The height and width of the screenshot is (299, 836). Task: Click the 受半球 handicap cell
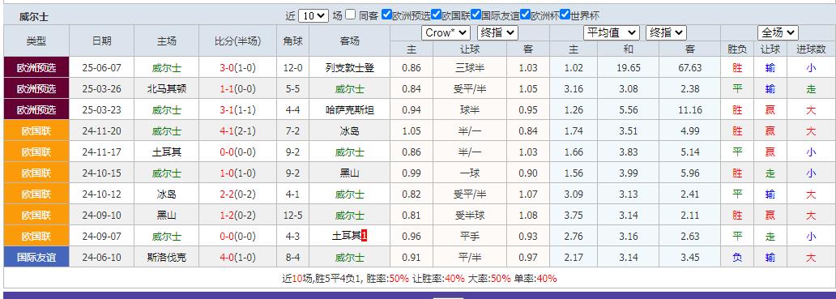pos(470,216)
